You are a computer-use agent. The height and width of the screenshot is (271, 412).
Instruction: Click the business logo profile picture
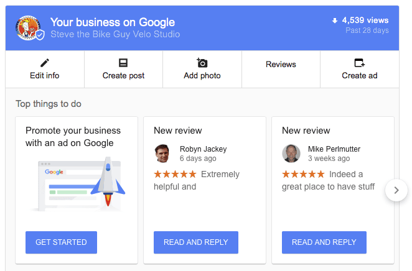point(29,28)
